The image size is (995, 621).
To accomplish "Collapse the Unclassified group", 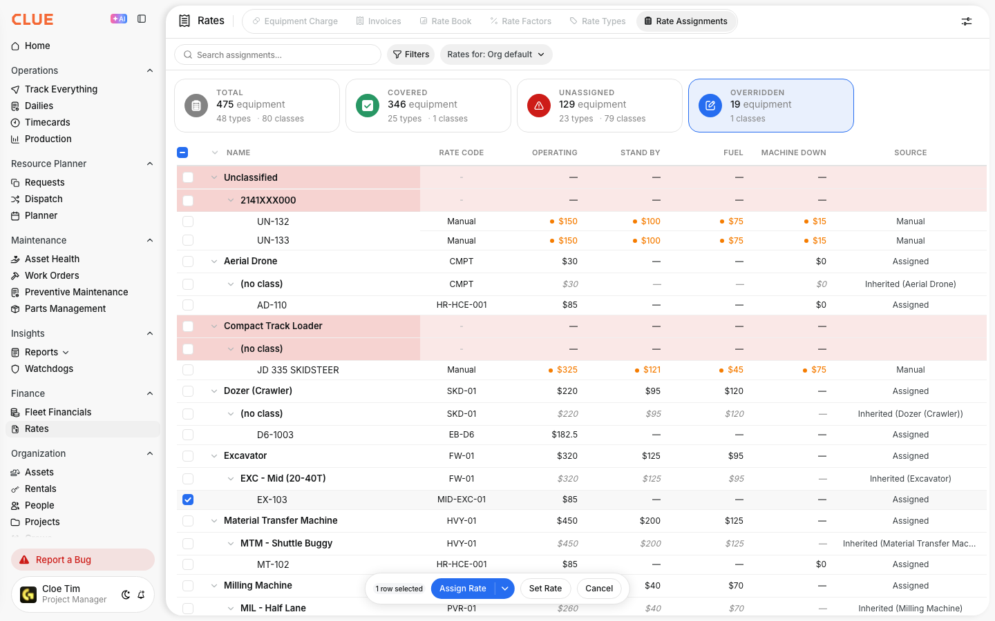I will pyautogui.click(x=214, y=177).
